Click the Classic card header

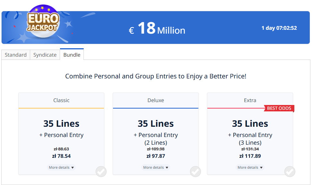point(61,100)
